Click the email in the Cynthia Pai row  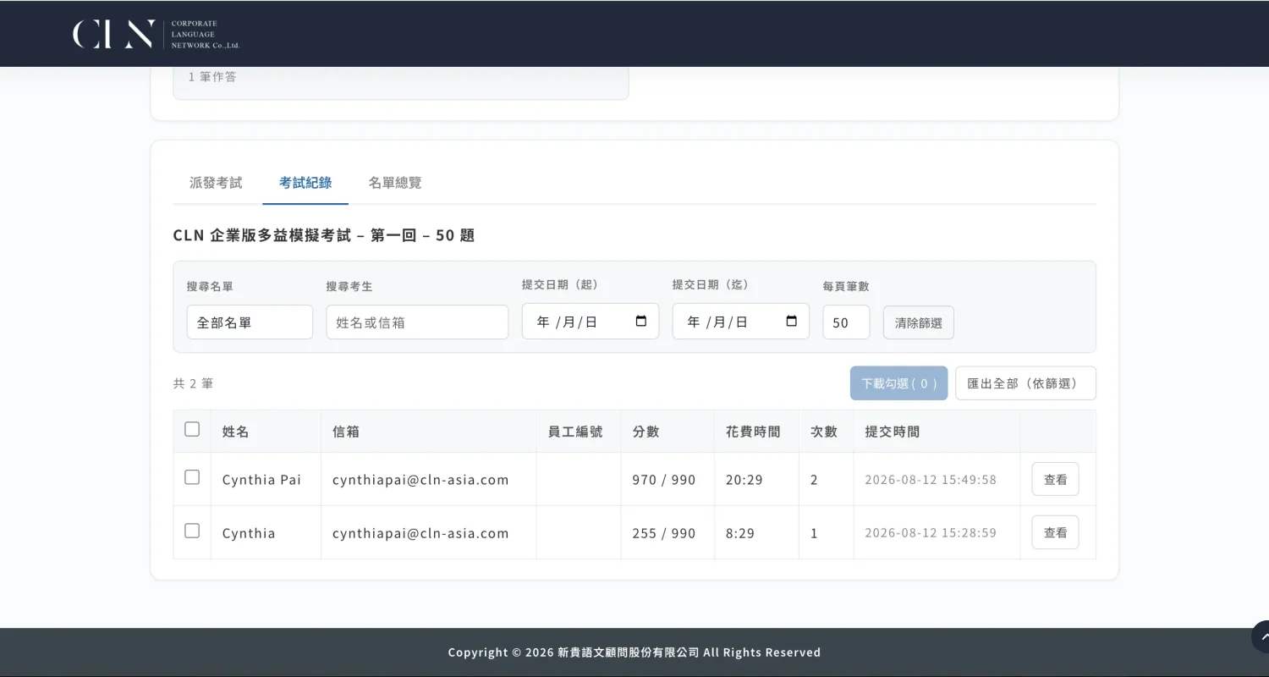(420, 480)
